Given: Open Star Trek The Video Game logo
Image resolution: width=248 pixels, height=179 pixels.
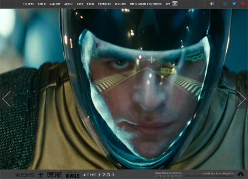Looking at the screenshot, I should click(x=54, y=175).
